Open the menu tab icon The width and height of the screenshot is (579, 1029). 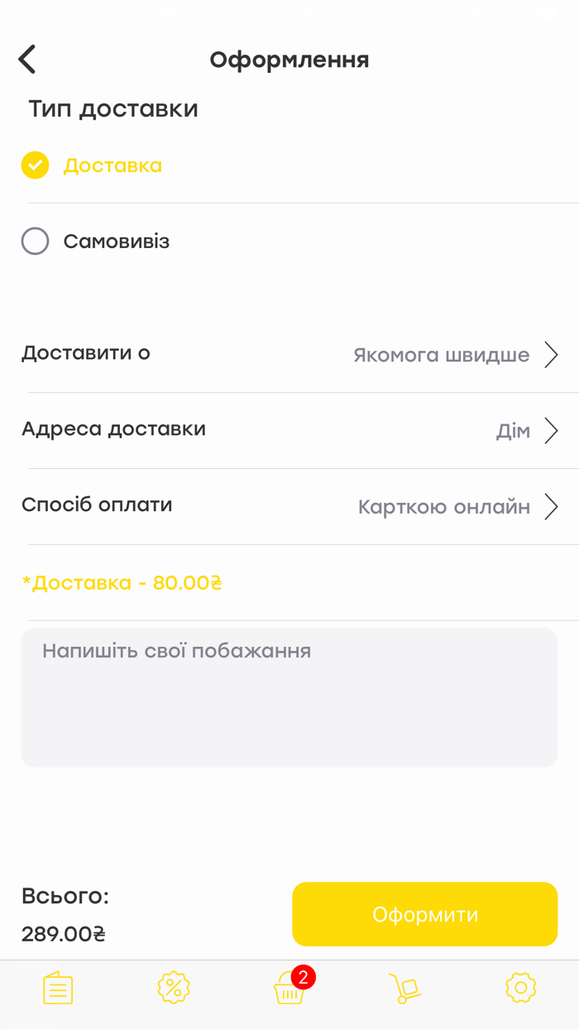click(58, 988)
